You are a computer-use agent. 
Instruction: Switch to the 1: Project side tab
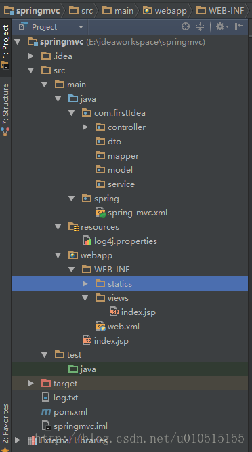tap(5, 47)
